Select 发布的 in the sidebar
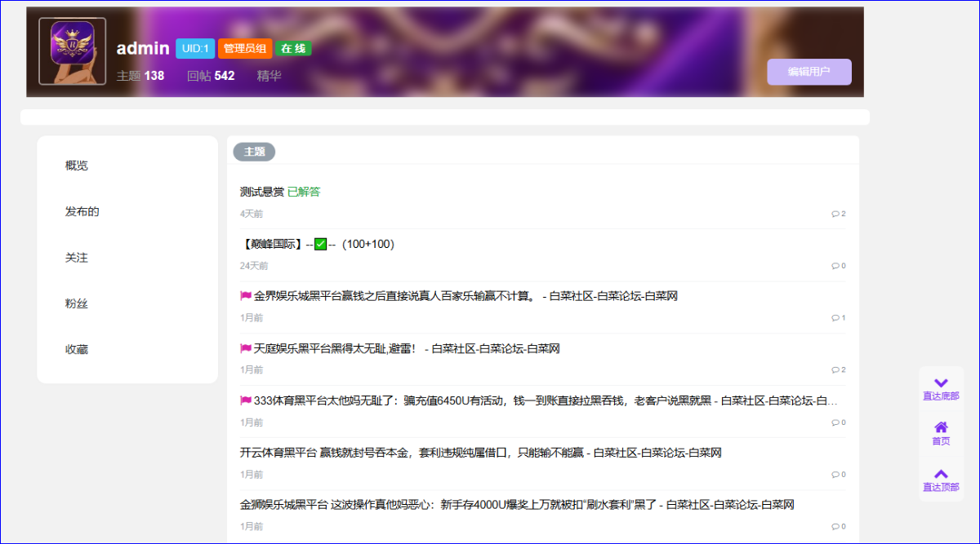This screenshot has height=544, width=980. (82, 211)
